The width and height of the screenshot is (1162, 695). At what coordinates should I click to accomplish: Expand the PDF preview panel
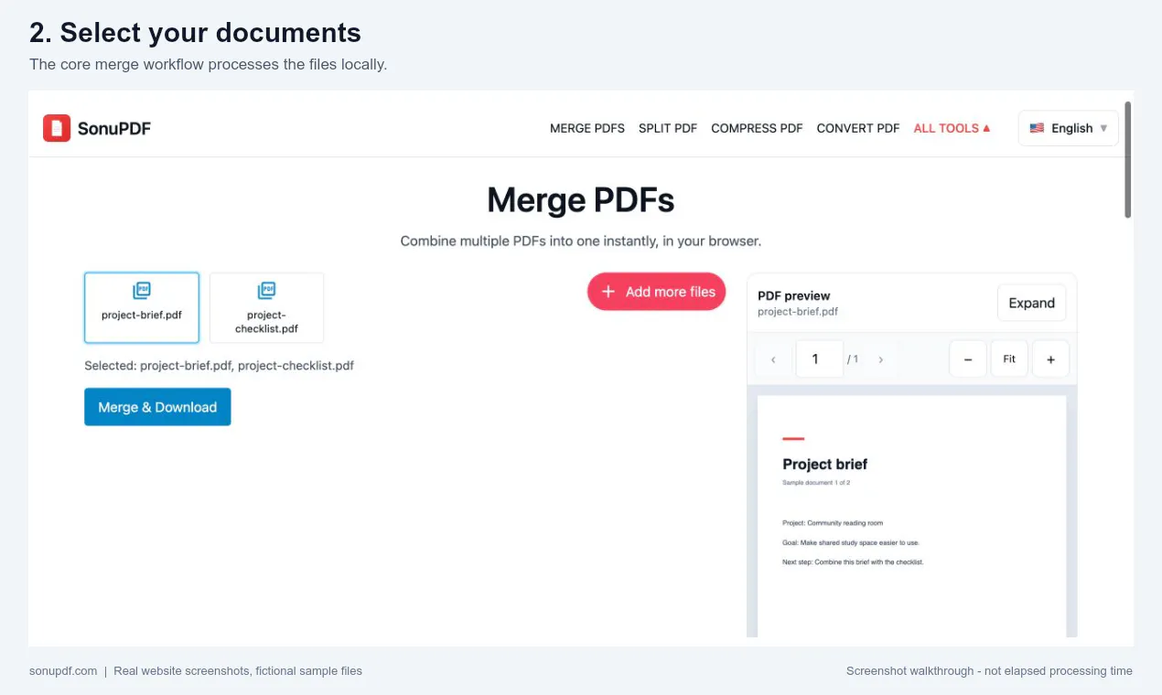[x=1031, y=303]
